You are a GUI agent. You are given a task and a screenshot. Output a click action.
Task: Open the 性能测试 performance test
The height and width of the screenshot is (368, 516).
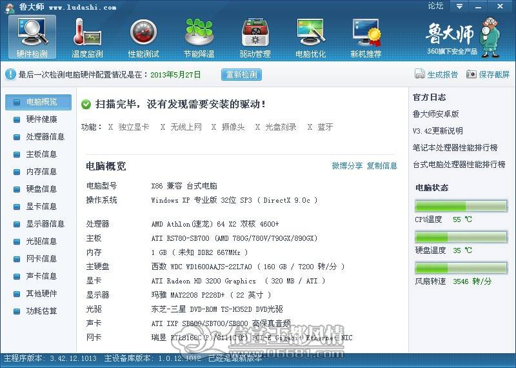coord(143,37)
